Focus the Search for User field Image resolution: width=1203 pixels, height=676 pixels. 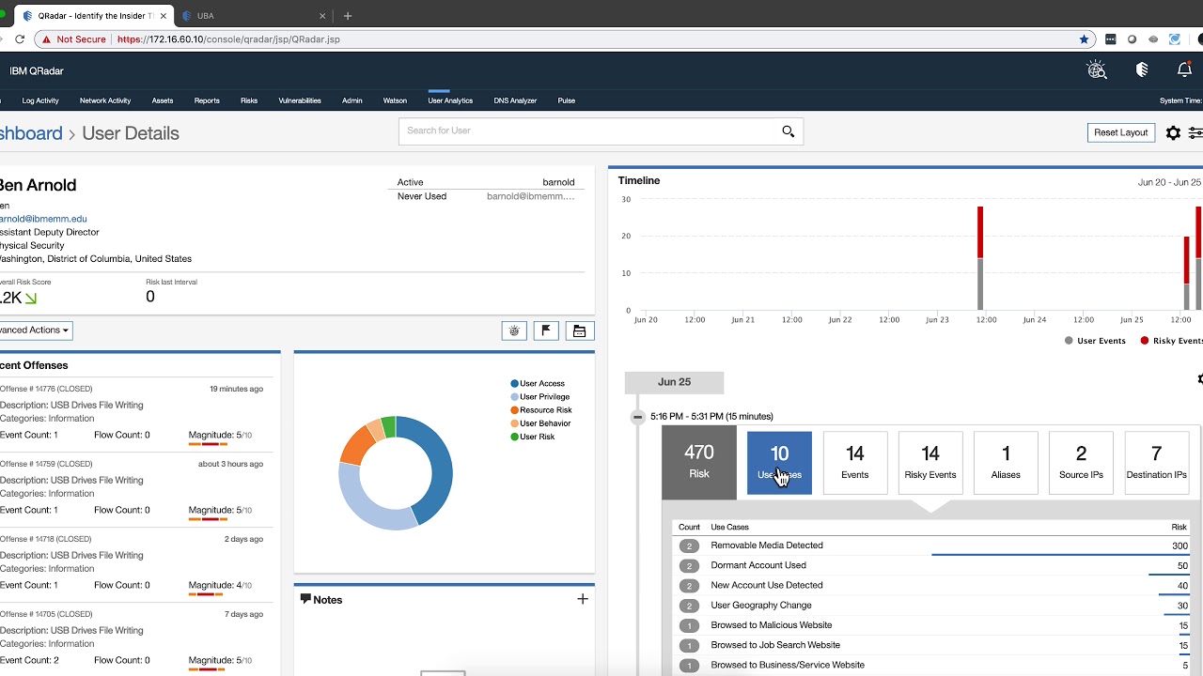pyautogui.click(x=601, y=131)
